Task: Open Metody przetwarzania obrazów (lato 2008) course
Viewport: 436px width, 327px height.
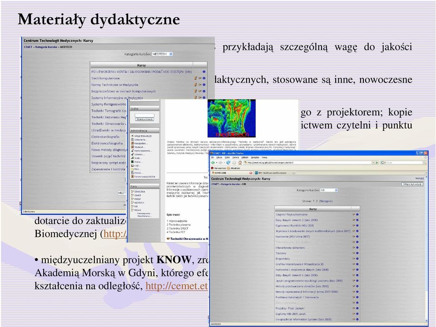Action: [x=302, y=286]
